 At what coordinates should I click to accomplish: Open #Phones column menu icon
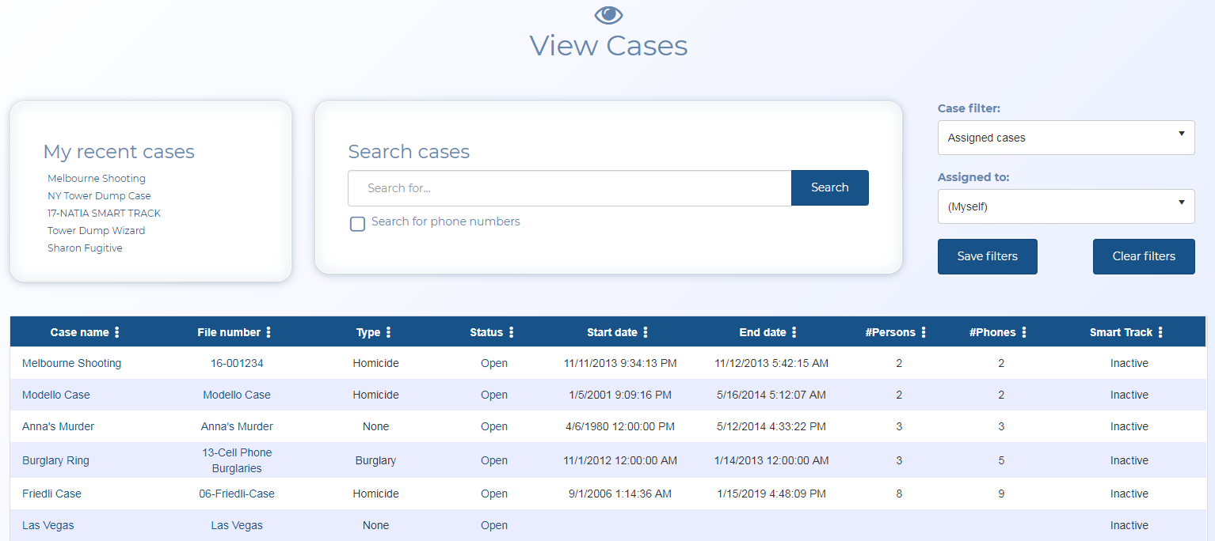1024,332
